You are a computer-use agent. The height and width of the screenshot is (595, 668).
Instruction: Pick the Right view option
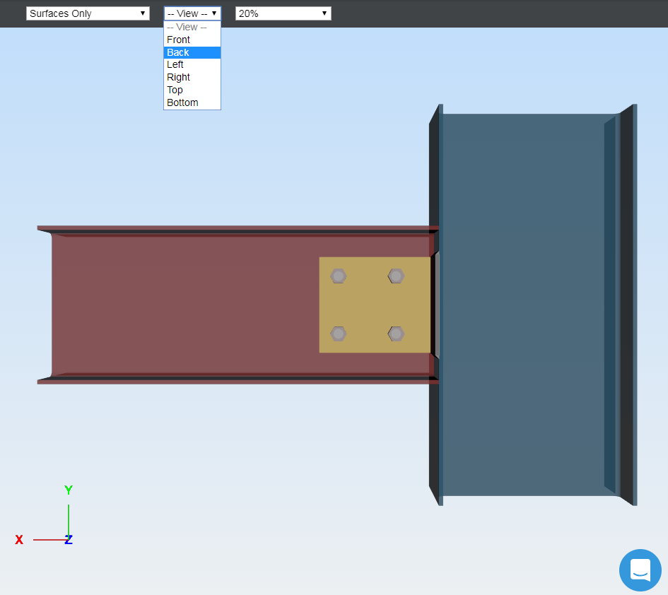pos(192,78)
